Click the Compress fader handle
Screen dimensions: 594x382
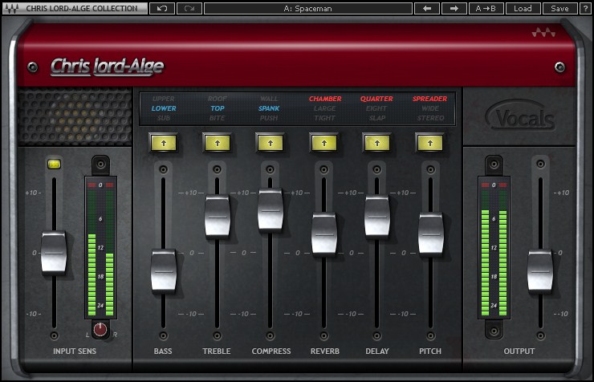click(x=271, y=209)
